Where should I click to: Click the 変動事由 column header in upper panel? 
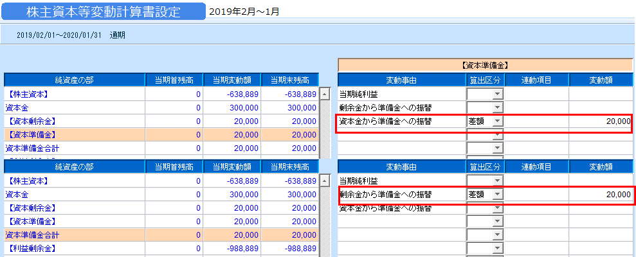tap(401, 80)
